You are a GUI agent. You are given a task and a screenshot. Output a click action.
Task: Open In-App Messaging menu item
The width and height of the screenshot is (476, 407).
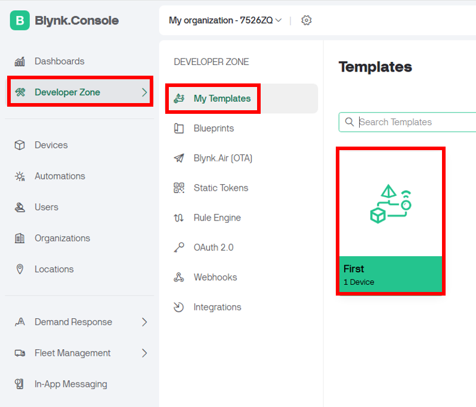click(80, 384)
